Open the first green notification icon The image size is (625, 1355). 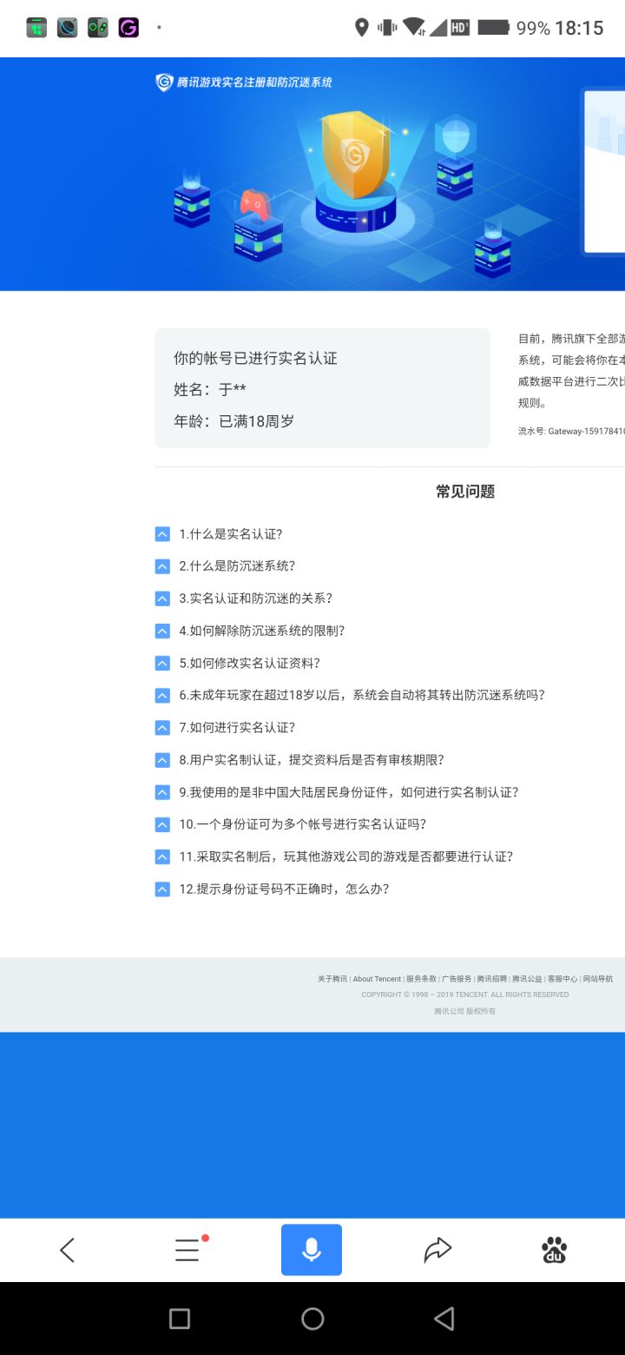click(x=36, y=28)
